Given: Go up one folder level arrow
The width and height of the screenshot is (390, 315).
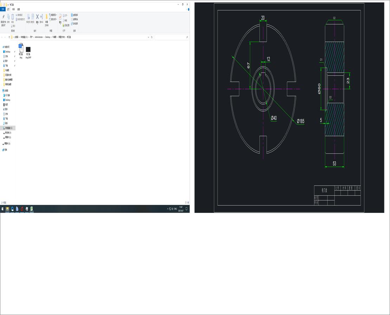Looking at the screenshot, I should click(x=9, y=37).
